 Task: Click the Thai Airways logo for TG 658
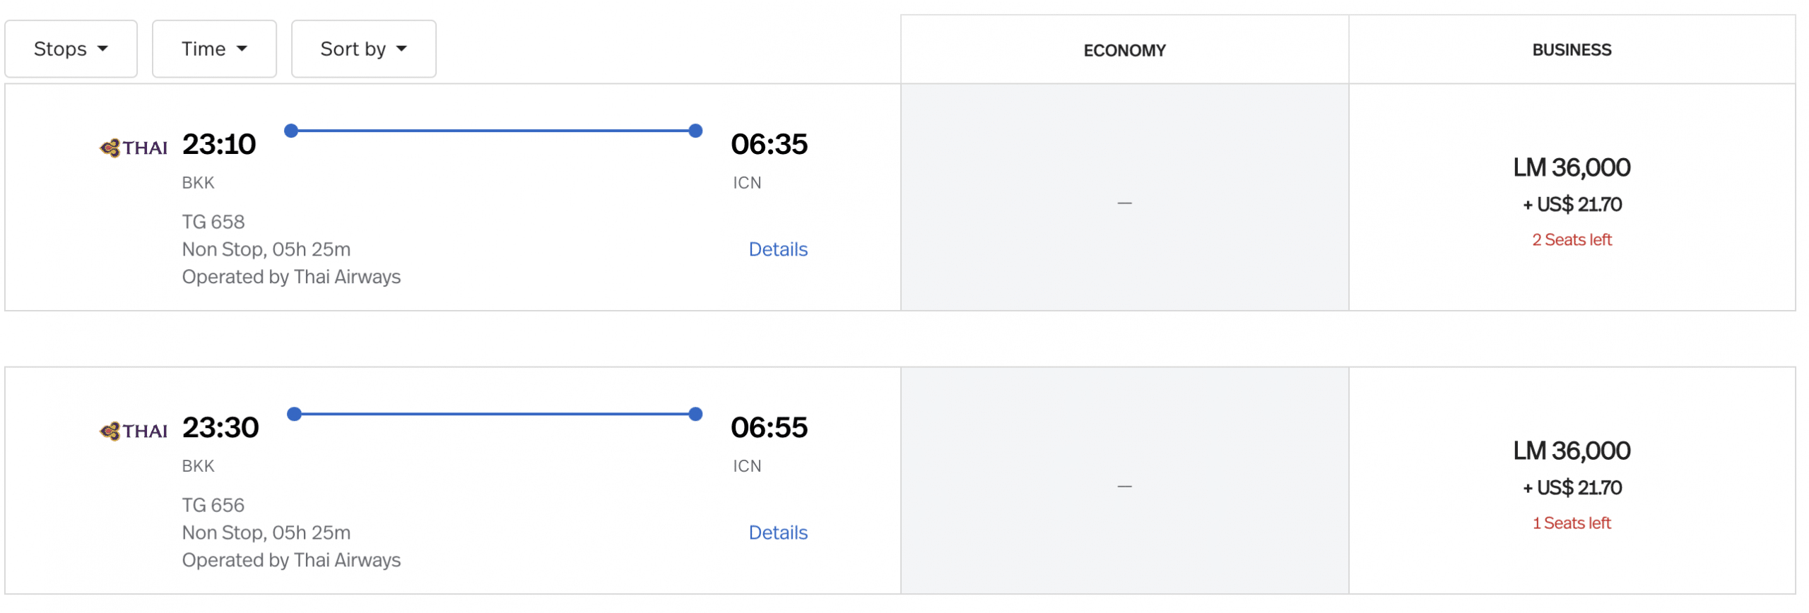[134, 148]
